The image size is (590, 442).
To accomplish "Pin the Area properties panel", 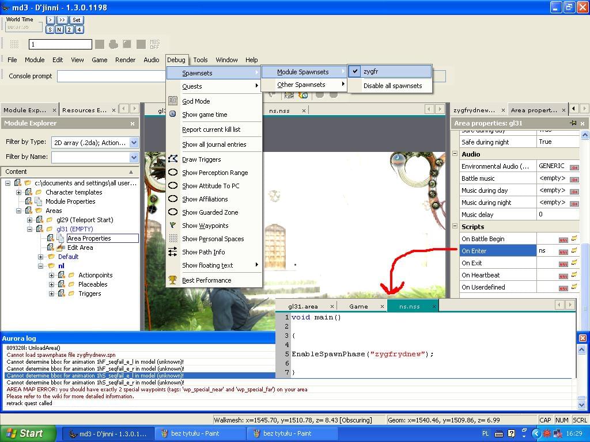I will point(573,123).
